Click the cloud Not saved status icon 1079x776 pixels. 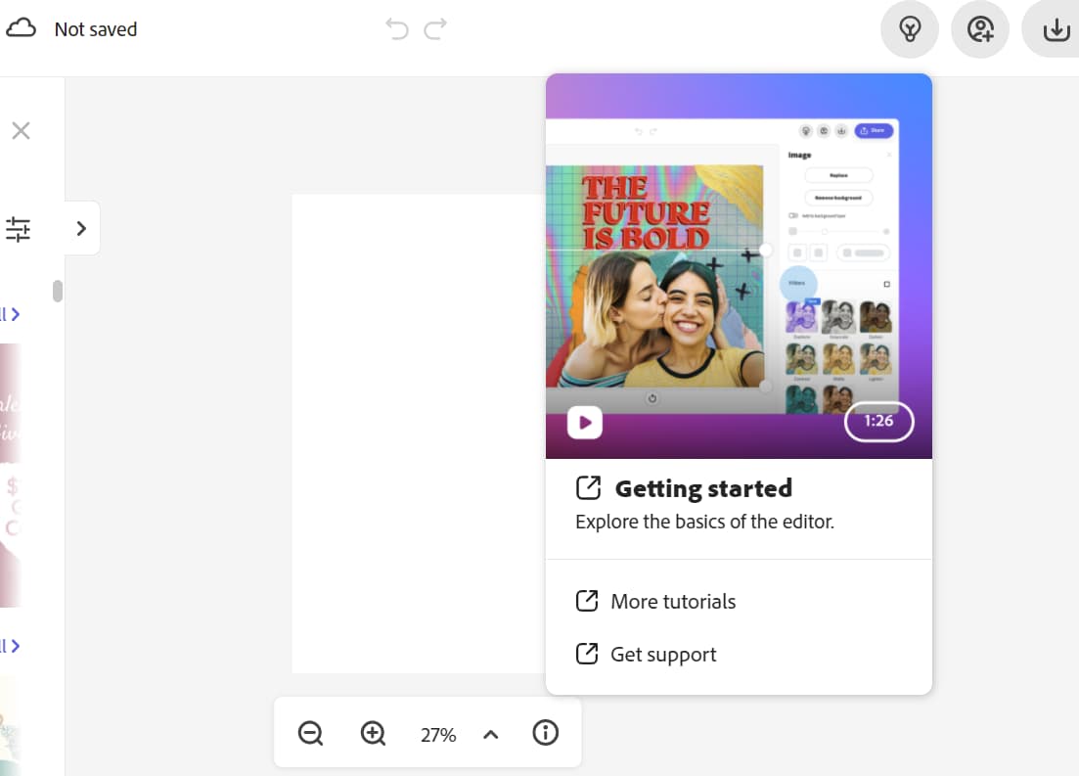click(x=21, y=29)
